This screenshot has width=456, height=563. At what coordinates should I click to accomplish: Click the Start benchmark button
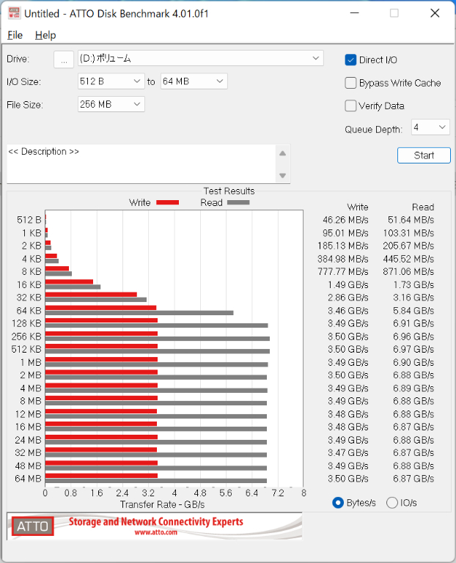click(x=424, y=155)
